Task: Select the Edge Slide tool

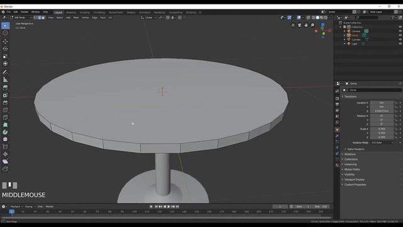Action: point(6,147)
